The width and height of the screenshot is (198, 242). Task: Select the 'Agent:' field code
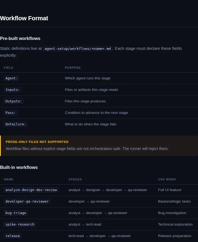point(11,78)
